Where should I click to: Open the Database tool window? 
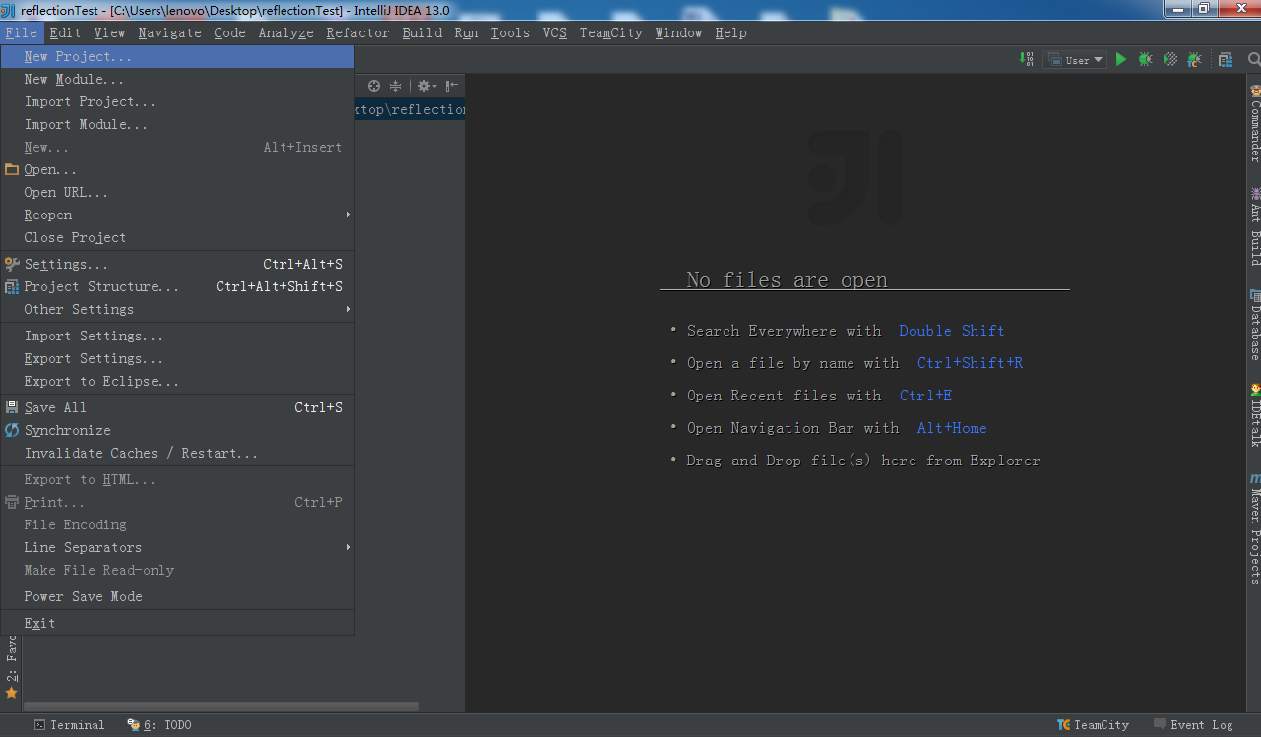(x=1255, y=325)
